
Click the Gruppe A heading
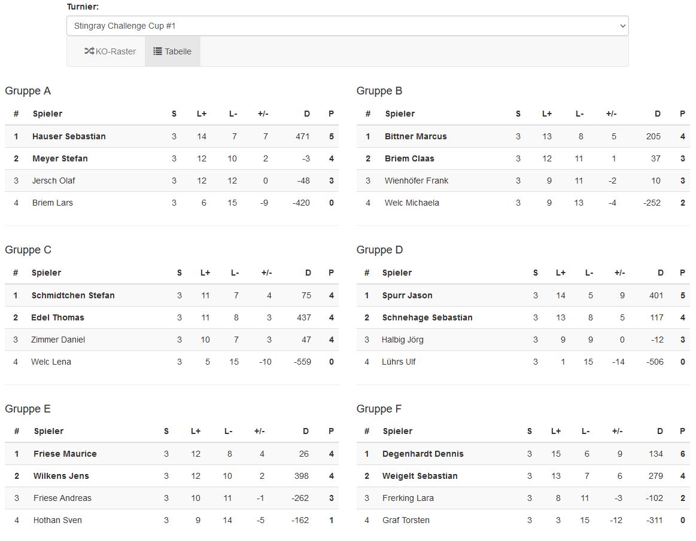pos(28,91)
